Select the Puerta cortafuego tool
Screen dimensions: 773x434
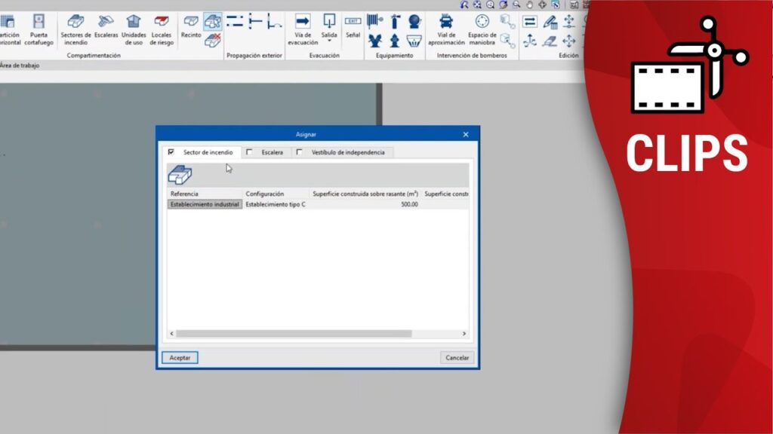[x=38, y=27]
